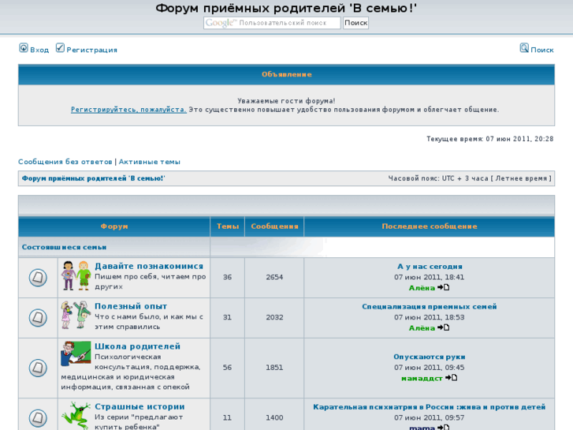Open the Состоявшиеся семьи category
The image size is (573, 430).
(65, 248)
